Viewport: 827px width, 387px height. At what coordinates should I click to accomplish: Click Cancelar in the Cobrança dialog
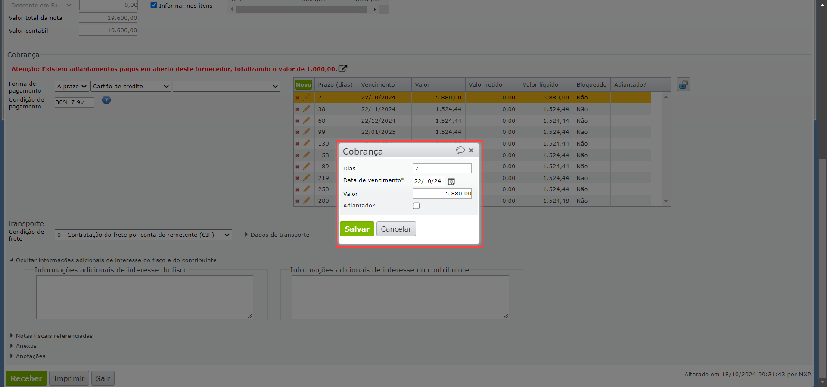(396, 229)
